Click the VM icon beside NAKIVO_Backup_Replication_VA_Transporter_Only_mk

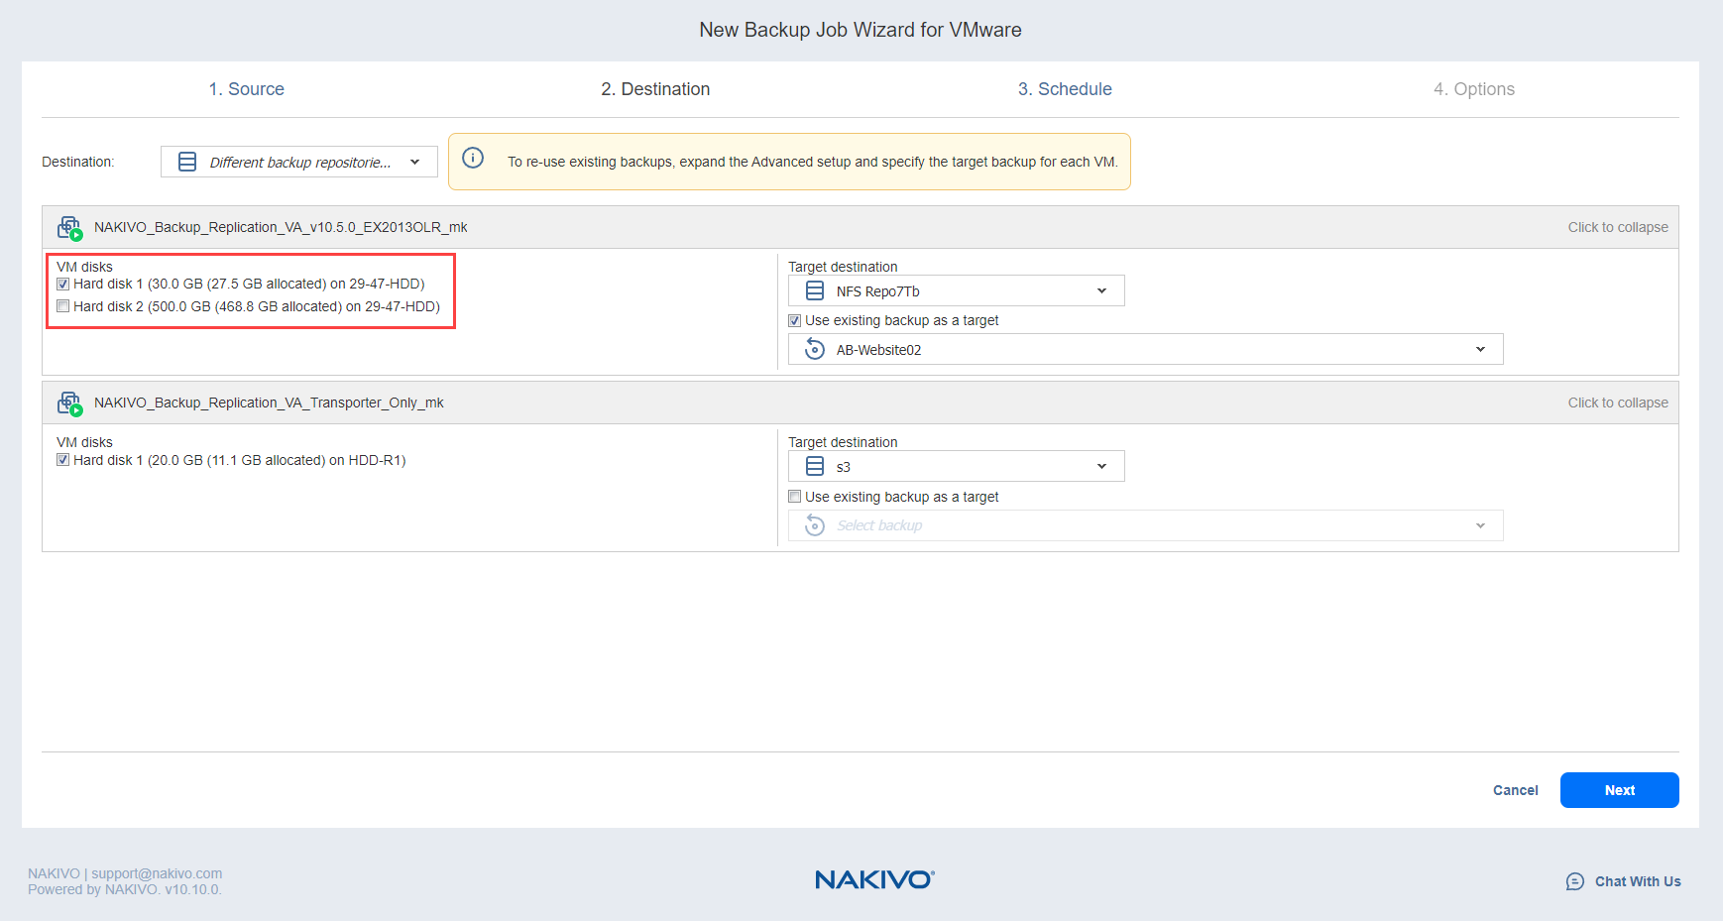[69, 403]
